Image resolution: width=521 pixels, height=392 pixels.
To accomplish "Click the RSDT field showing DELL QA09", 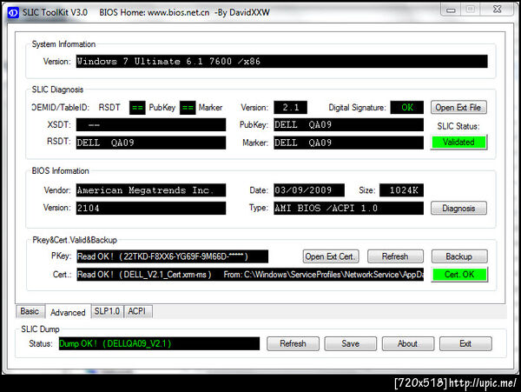I will (151, 143).
